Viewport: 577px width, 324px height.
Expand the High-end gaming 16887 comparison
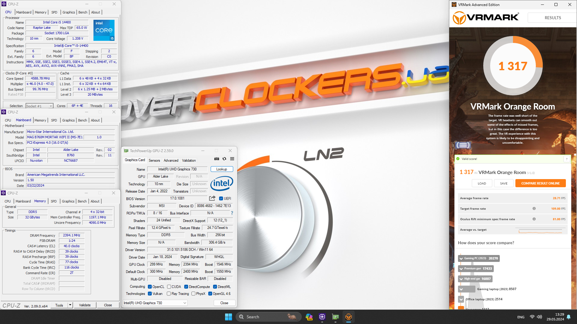pos(461,279)
